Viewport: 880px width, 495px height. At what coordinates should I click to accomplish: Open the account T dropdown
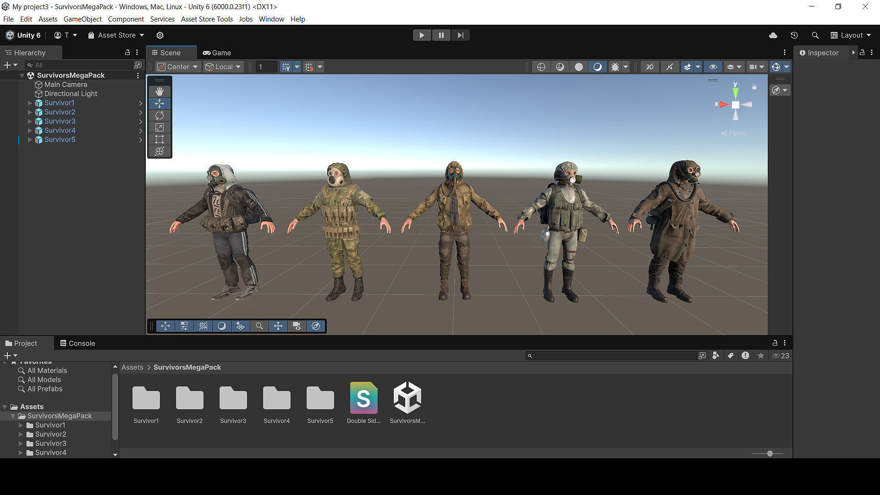tap(66, 35)
